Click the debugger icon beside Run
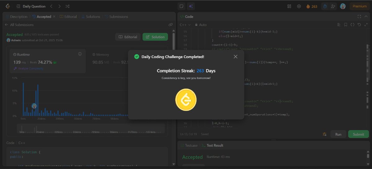Image resolution: width=372 pixels, height=169 pixels. coord(325,134)
